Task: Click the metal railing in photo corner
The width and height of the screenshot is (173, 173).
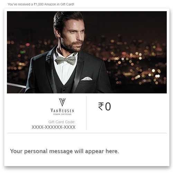Action: click(x=16, y=85)
